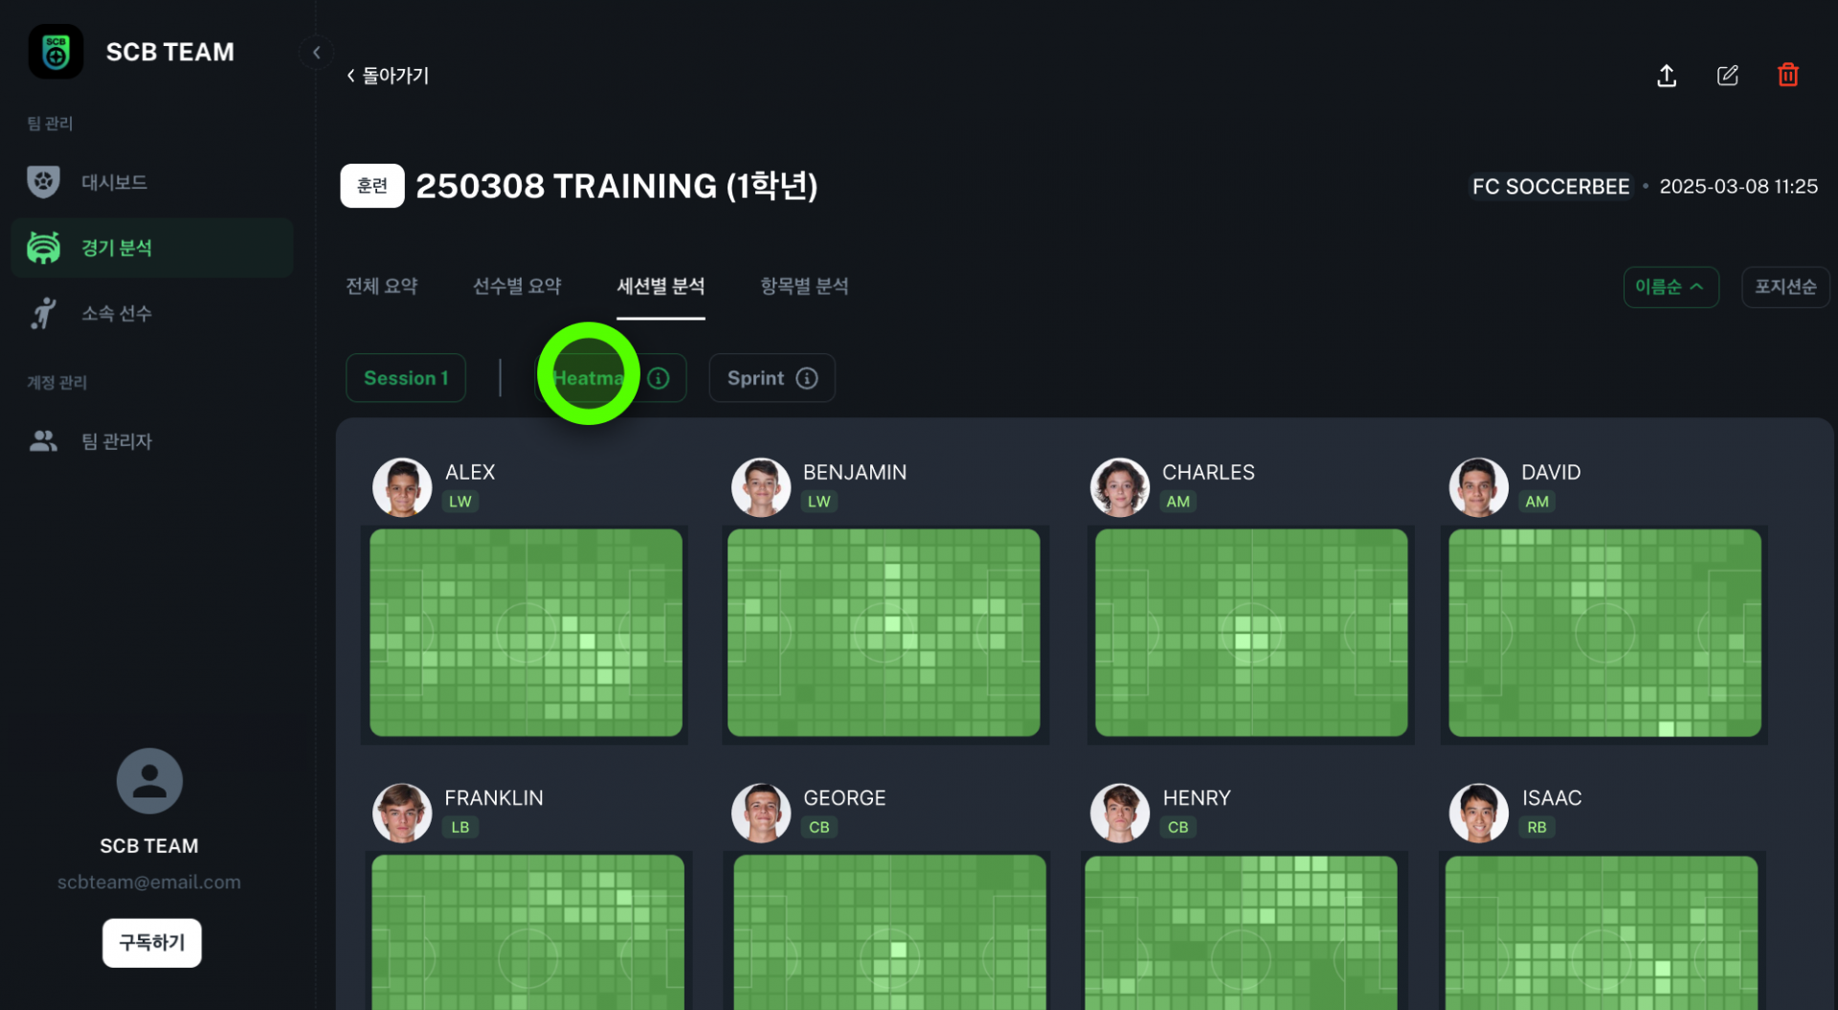Collapse the sidebar with the chevron button
Viewport: 1838px width, 1010px height.
pos(316,53)
